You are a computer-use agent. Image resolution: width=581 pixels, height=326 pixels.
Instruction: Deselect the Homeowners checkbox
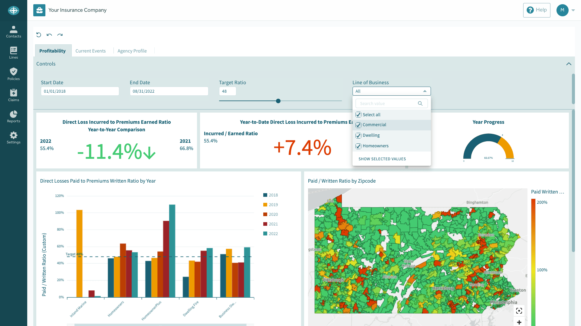coord(358,146)
